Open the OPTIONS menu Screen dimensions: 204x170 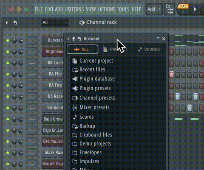point(107,9)
